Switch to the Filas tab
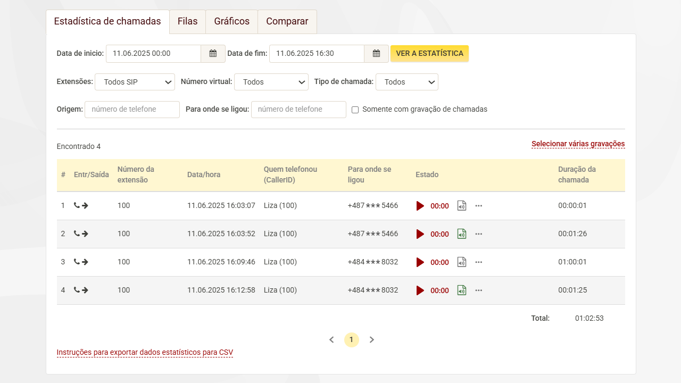Screen dimensions: 681x383 click(x=187, y=22)
